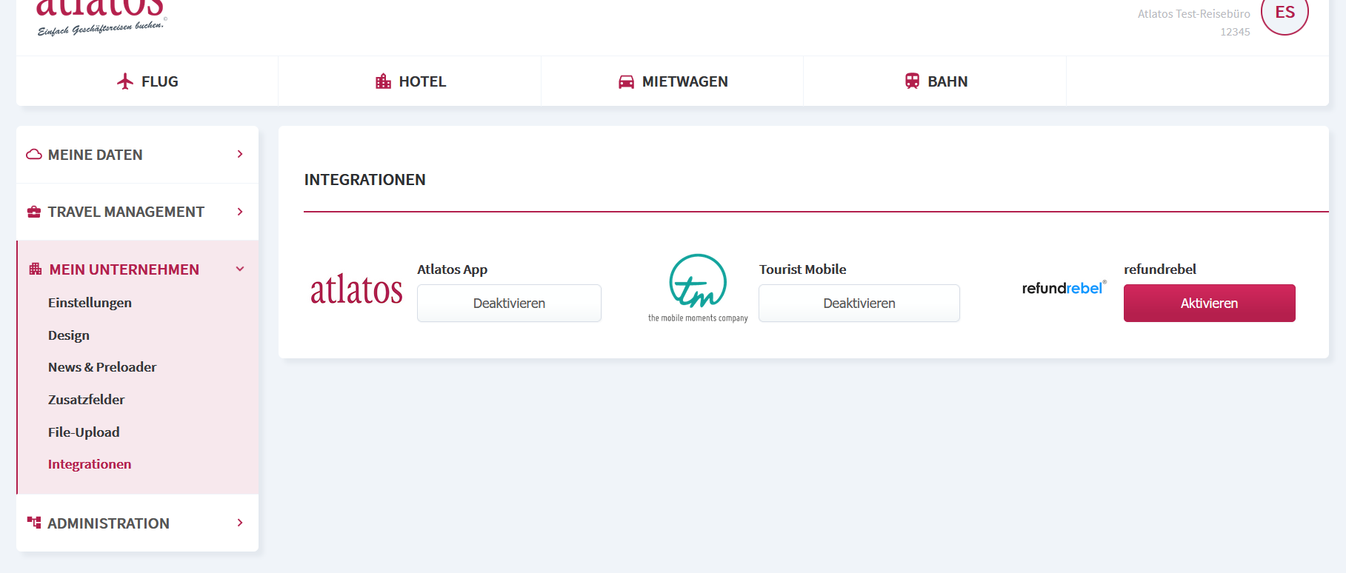The image size is (1346, 573).
Task: Open the ES user avatar
Action: coord(1285,12)
